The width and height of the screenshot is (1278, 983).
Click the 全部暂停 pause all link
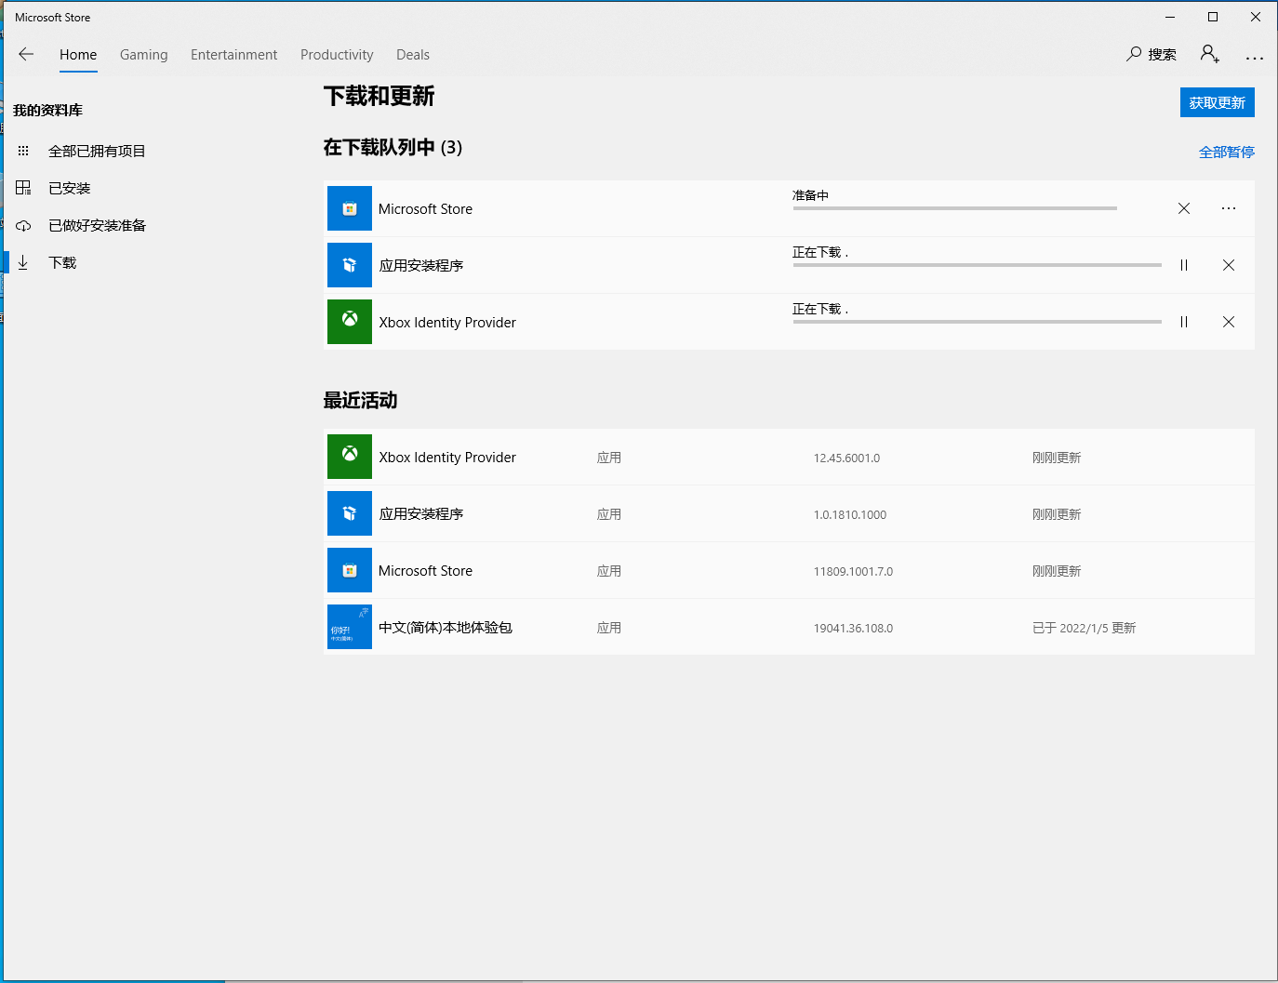pyautogui.click(x=1226, y=152)
